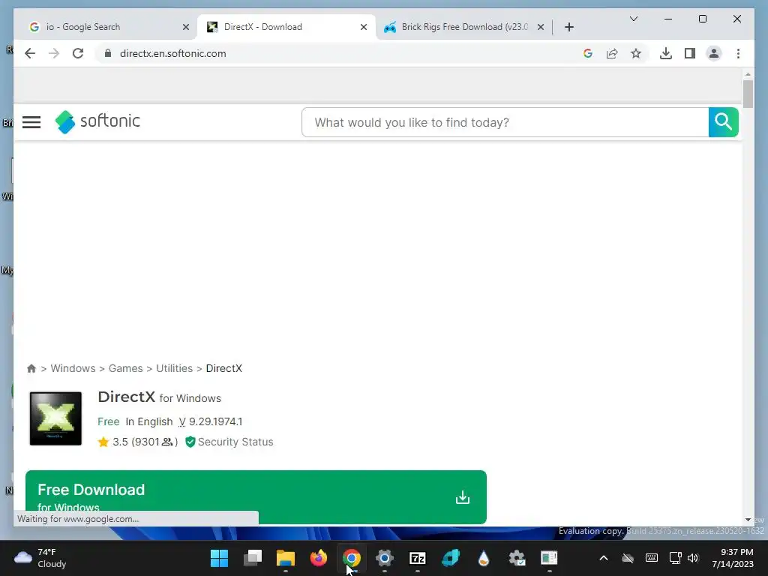The height and width of the screenshot is (576, 768).
Task: View site info via the lock icon
Action: 108,53
